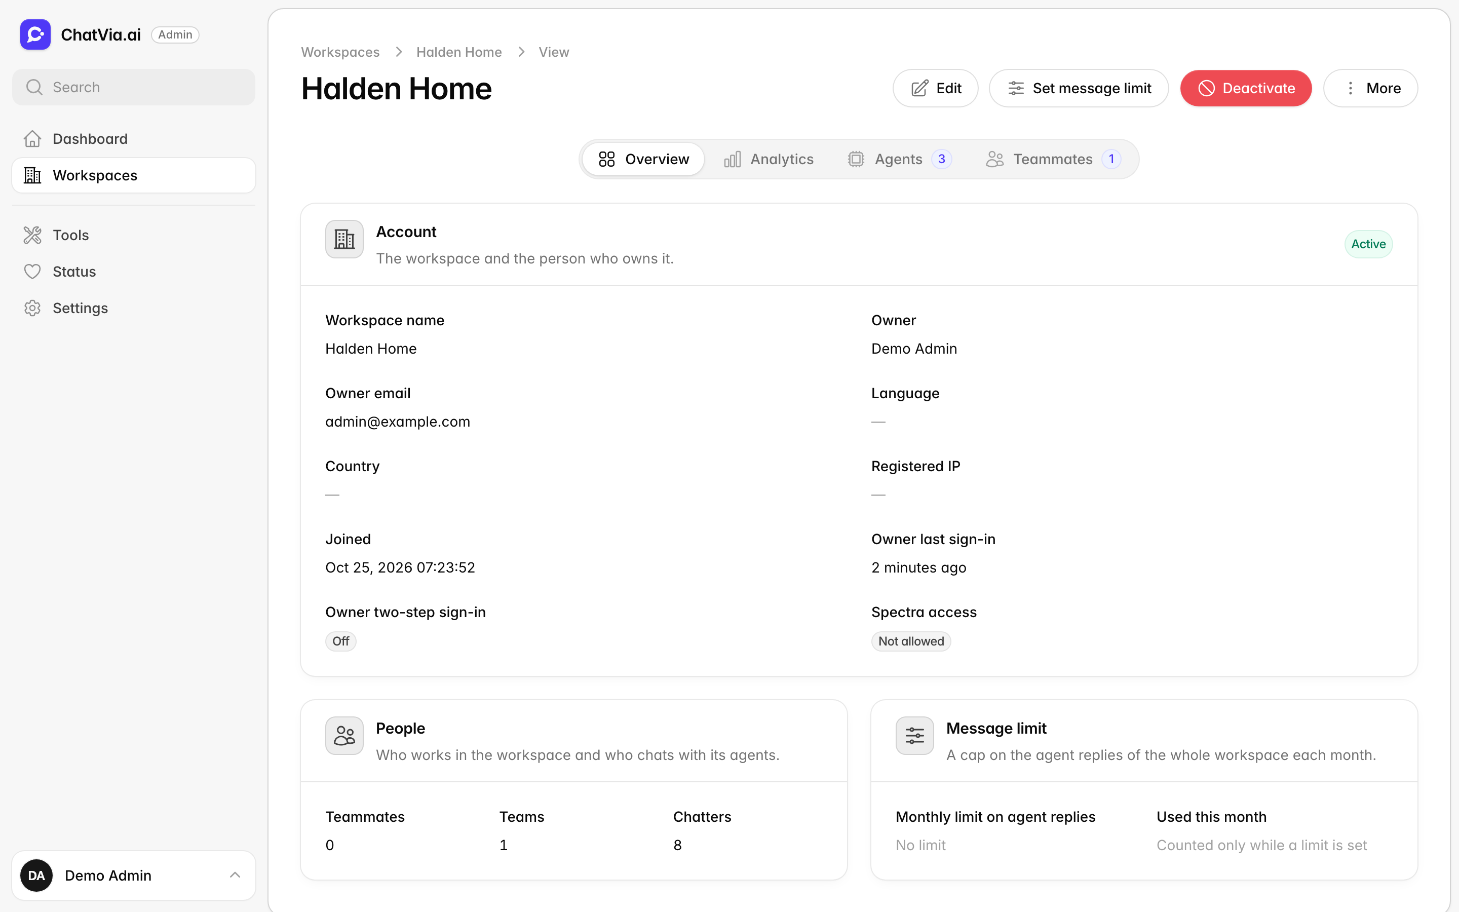Click the 'Oct 25, 2026 07:23:52' joined date
Screen dimensions: 1459x912
coord(400,567)
